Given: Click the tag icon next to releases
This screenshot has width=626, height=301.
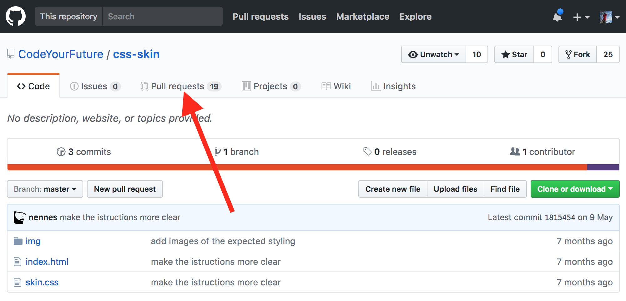Looking at the screenshot, I should pos(367,151).
